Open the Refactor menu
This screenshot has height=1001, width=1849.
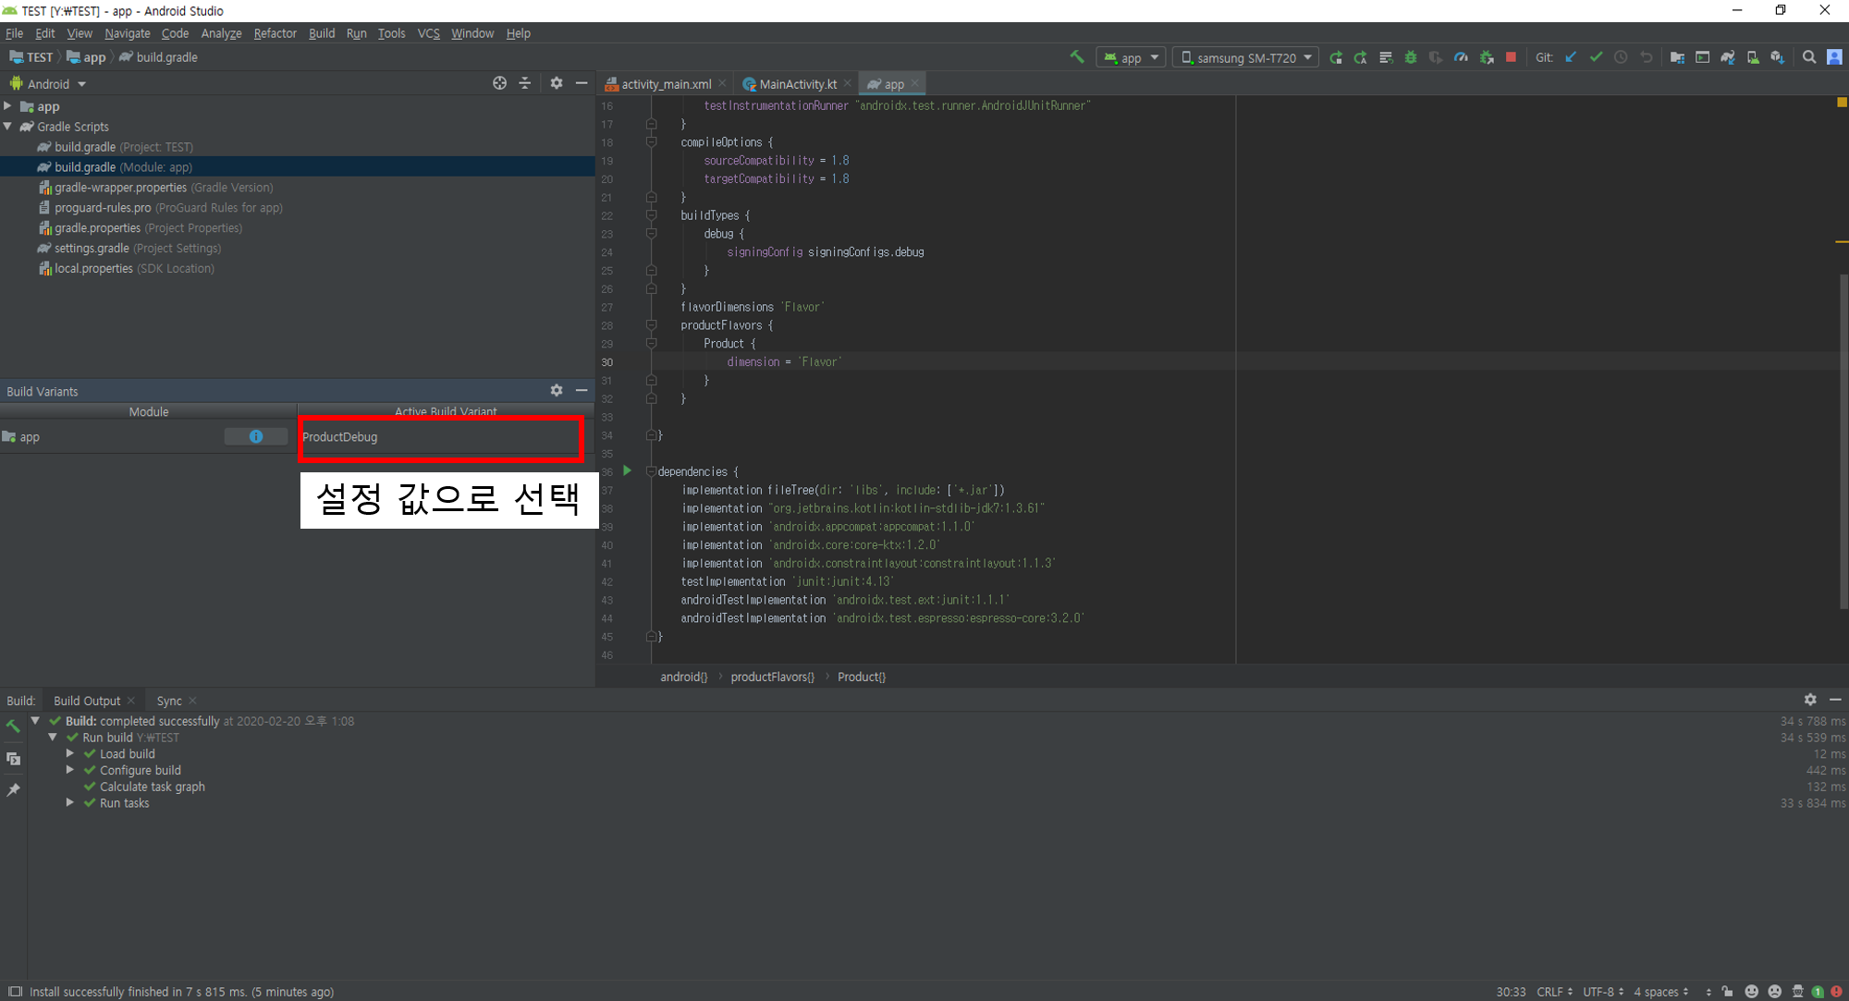(275, 33)
